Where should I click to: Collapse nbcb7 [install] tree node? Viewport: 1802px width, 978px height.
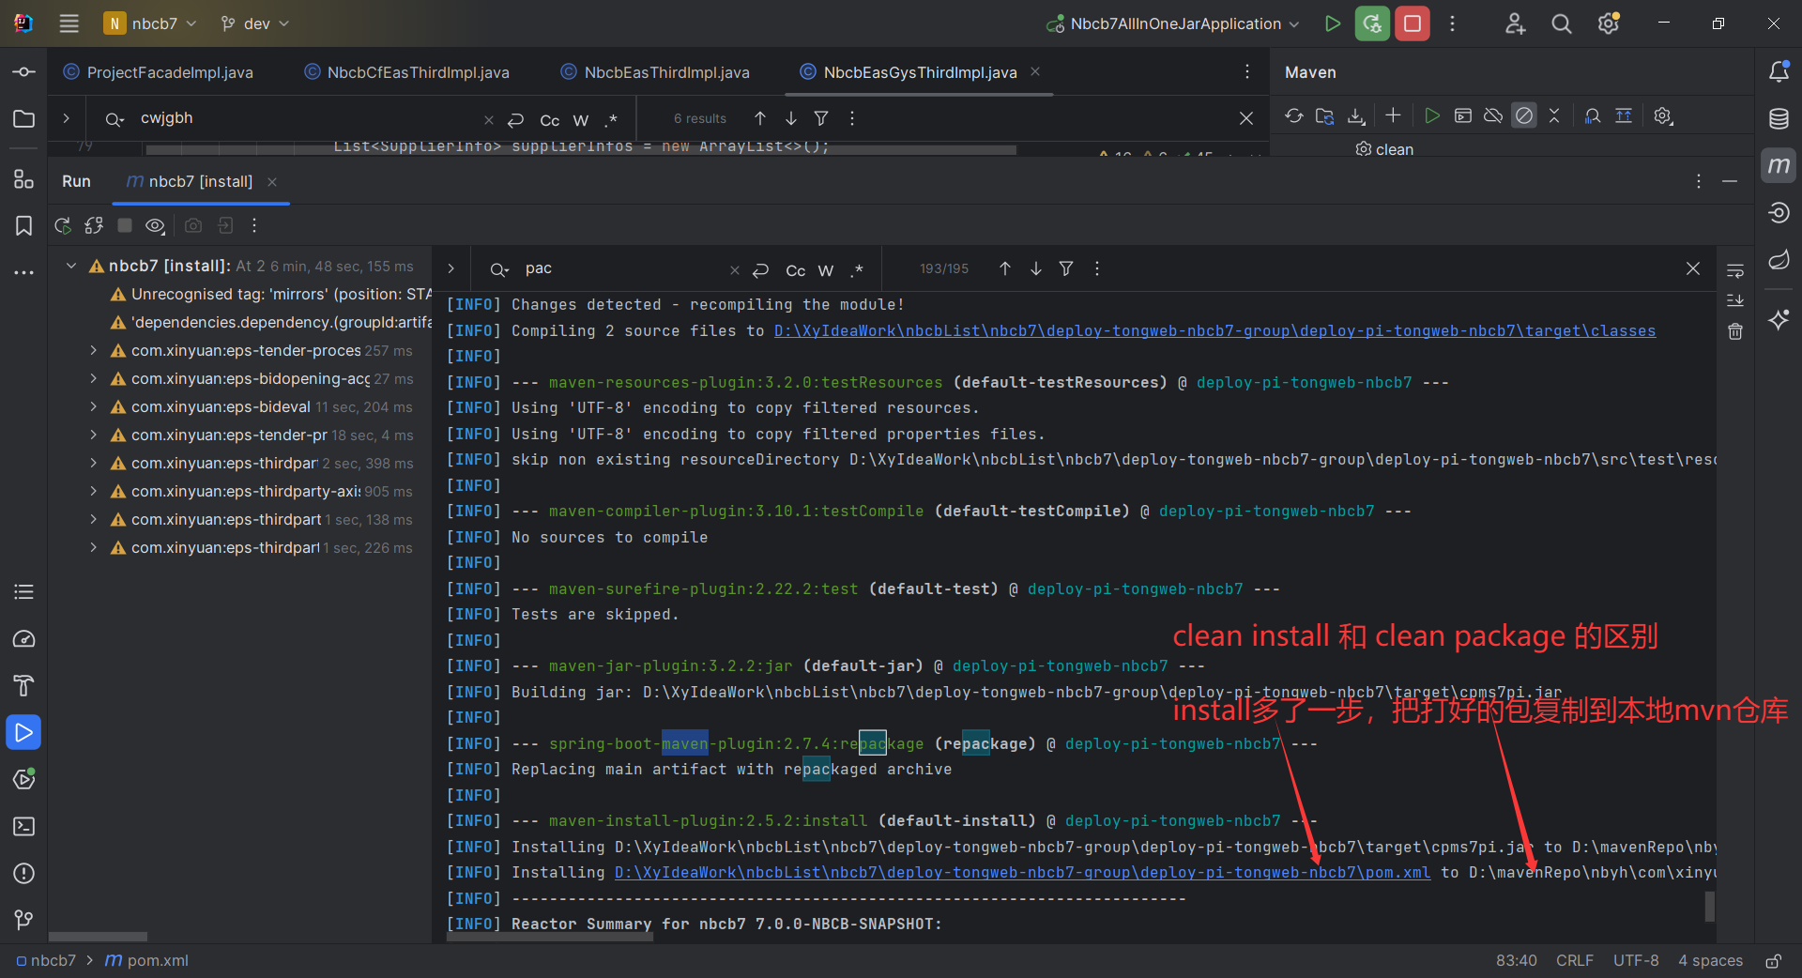pyautogui.click(x=71, y=266)
